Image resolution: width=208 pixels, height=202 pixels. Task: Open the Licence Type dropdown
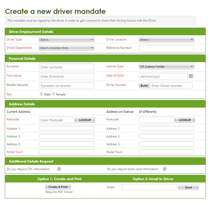166,67
